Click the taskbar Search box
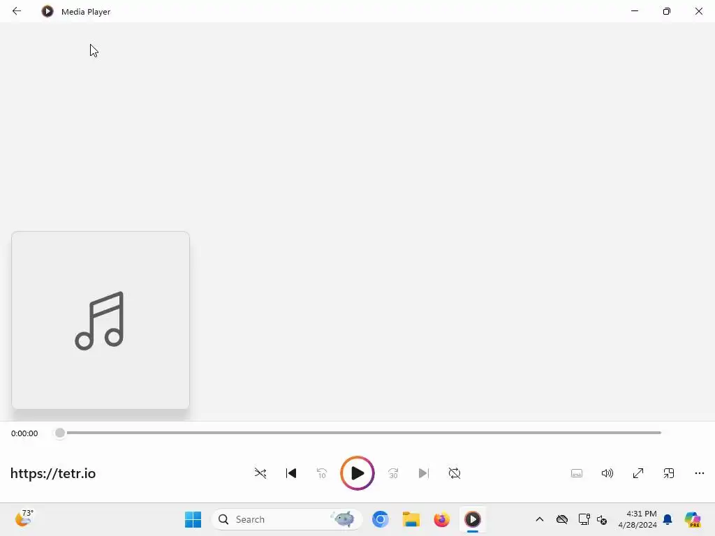Image resolution: width=715 pixels, height=536 pixels. tap(287, 519)
